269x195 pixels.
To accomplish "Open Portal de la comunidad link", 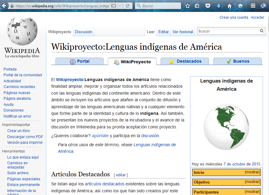I will (23, 75).
